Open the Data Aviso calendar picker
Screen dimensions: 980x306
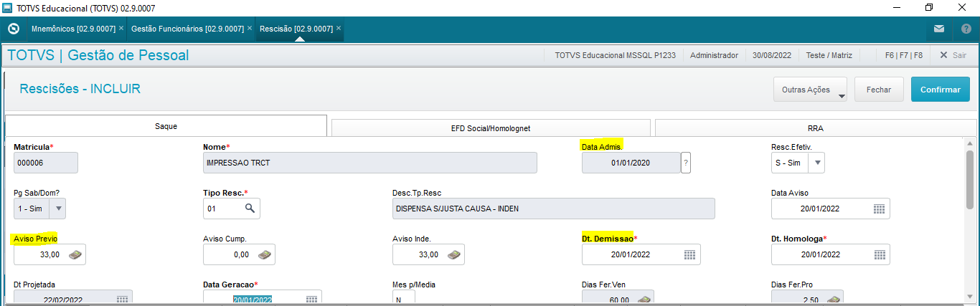[x=879, y=209]
